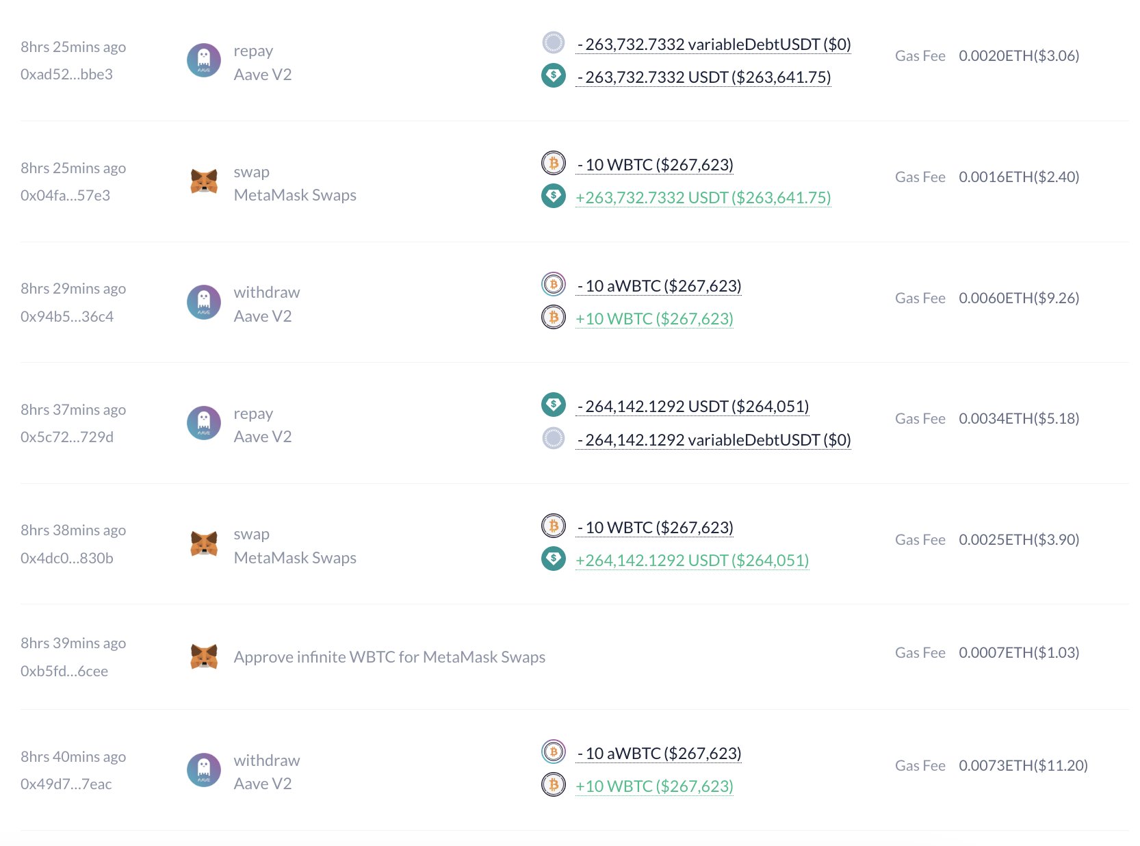Click the variableDebtUSDT token icon in the top row
The image size is (1140, 846).
553,43
